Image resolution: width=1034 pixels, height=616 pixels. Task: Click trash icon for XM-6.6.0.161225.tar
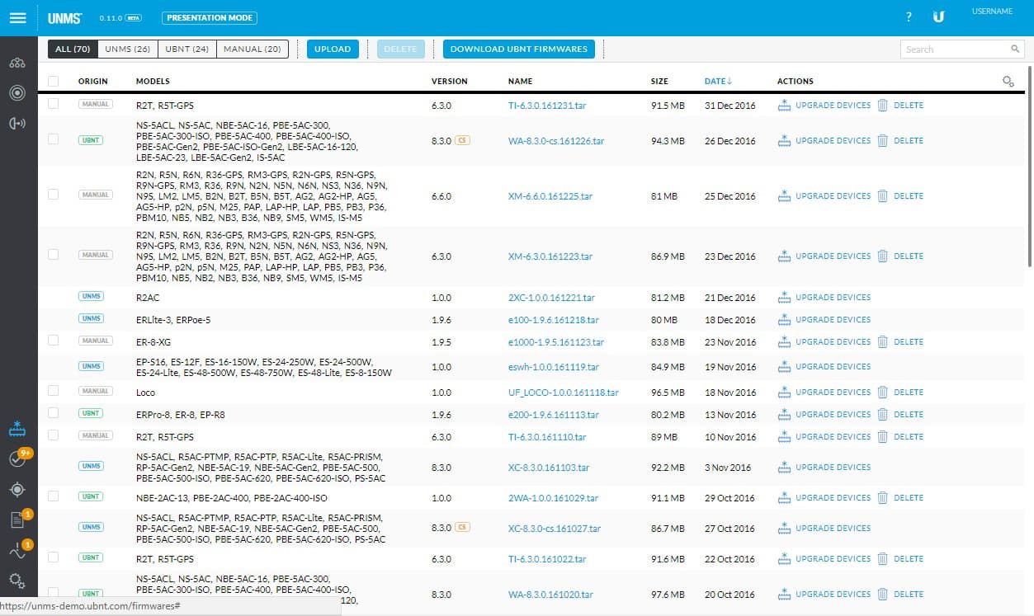(882, 196)
